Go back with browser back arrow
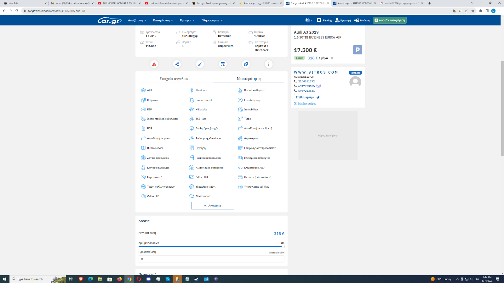 pyautogui.click(x=4, y=11)
